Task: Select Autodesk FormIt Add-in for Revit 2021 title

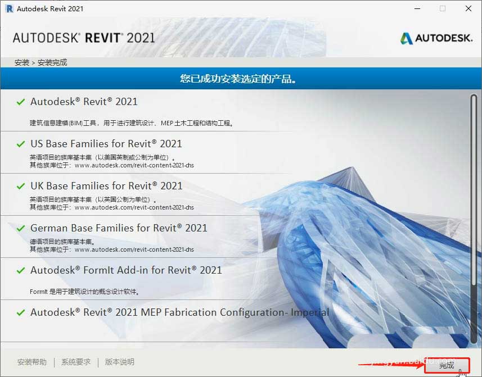Action: (x=126, y=270)
